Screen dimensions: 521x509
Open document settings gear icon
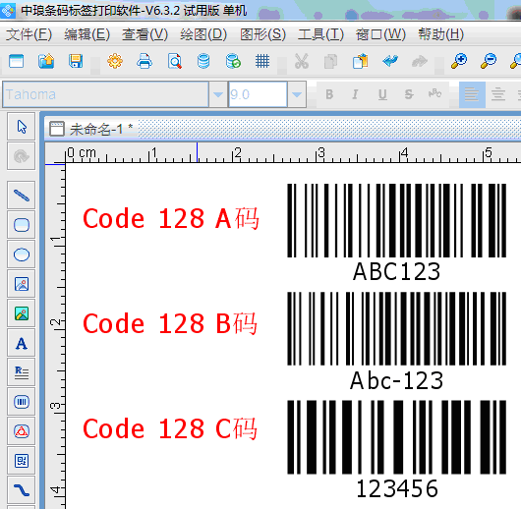pyautogui.click(x=115, y=61)
